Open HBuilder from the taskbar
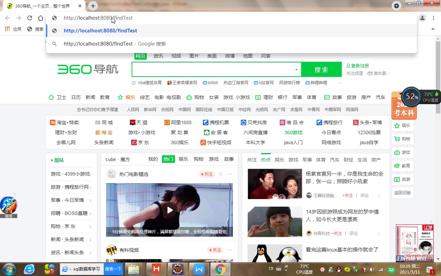Image resolution: width=441 pixels, height=276 pixels. tap(156, 269)
